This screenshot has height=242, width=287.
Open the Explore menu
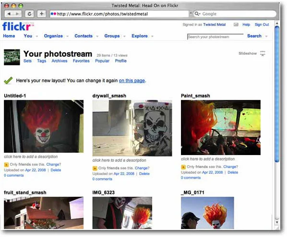[x=140, y=36]
